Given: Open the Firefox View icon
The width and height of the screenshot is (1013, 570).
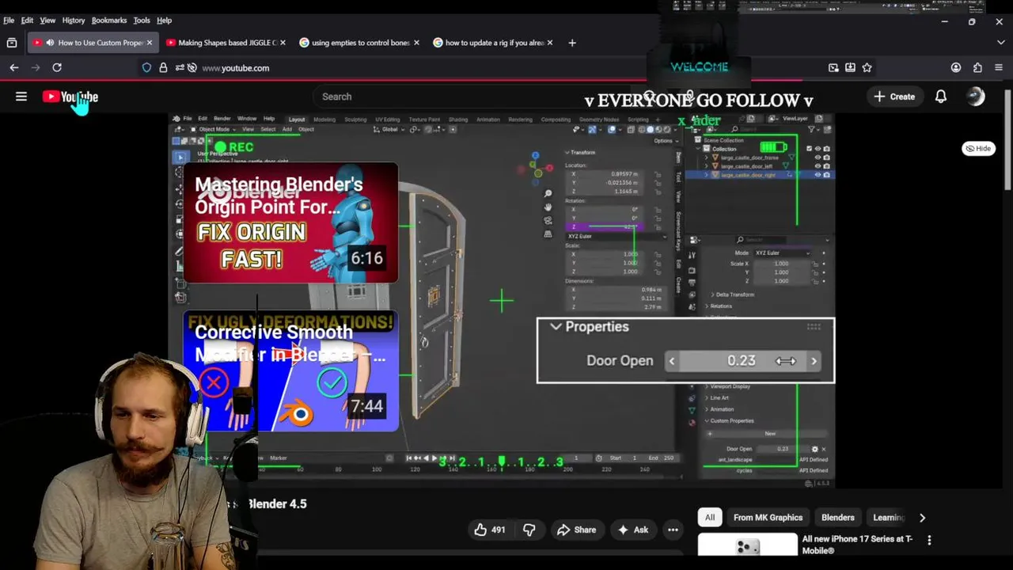Looking at the screenshot, I should click(12, 43).
